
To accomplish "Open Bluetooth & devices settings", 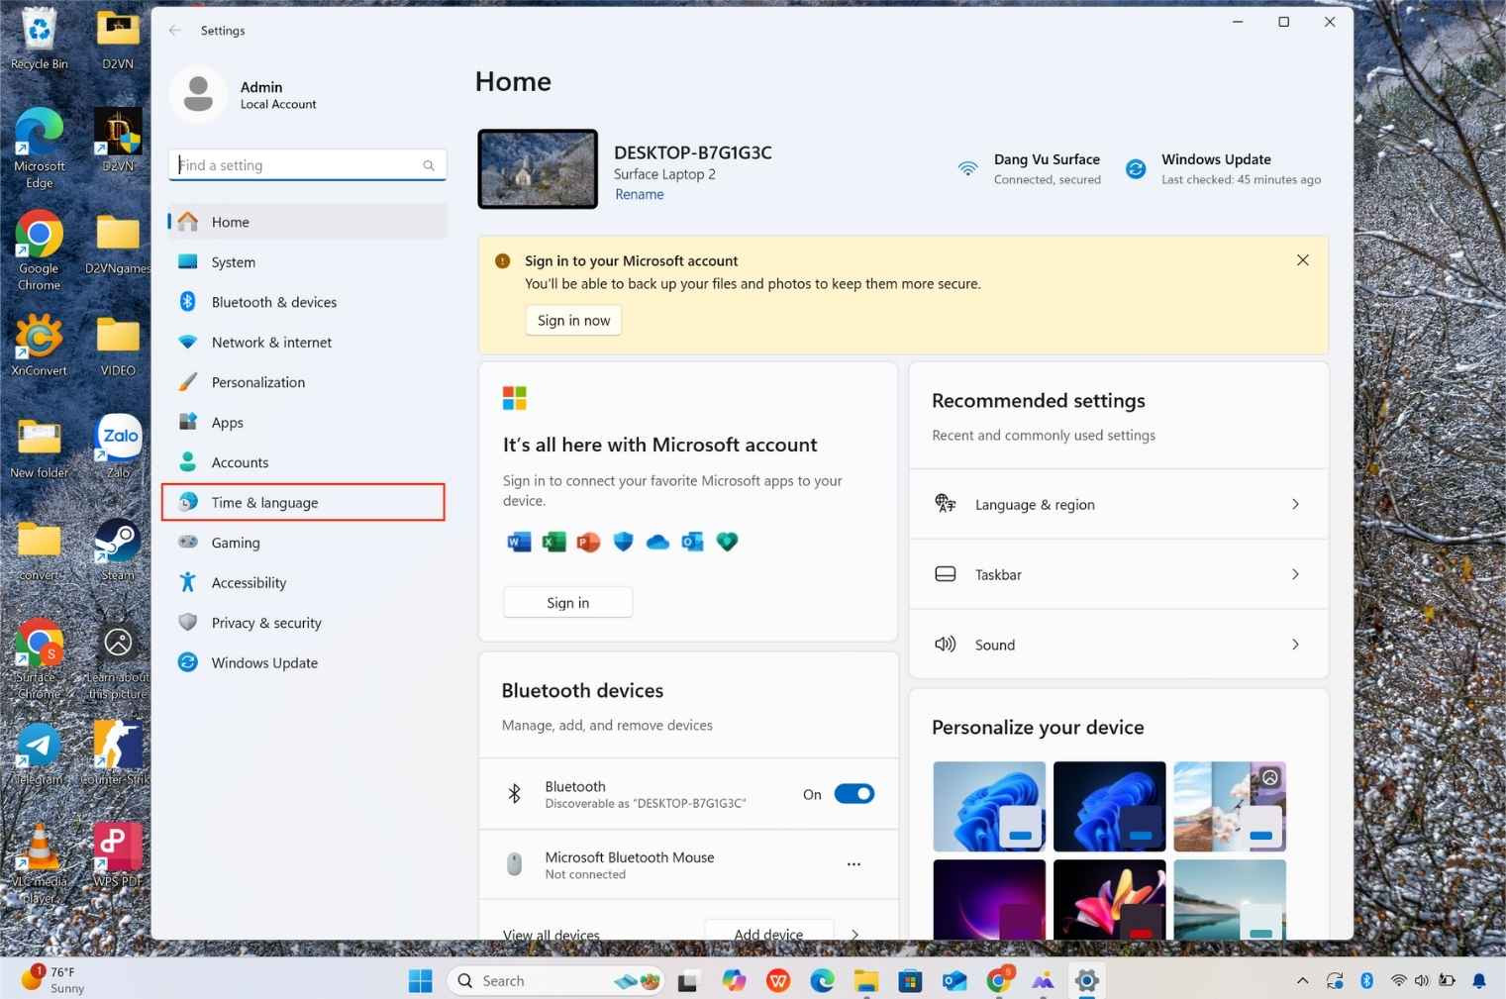I will coord(274,302).
